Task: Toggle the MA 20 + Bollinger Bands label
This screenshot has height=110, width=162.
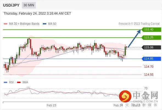Action: point(24,24)
